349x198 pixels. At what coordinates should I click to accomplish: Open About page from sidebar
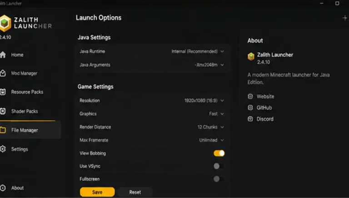tap(17, 188)
